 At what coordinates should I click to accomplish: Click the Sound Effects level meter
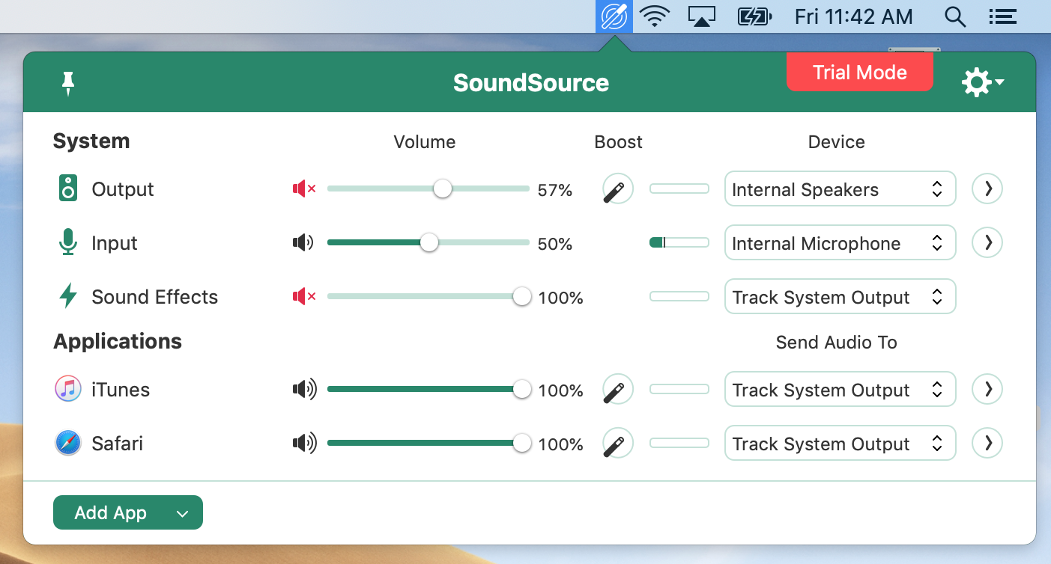click(679, 296)
